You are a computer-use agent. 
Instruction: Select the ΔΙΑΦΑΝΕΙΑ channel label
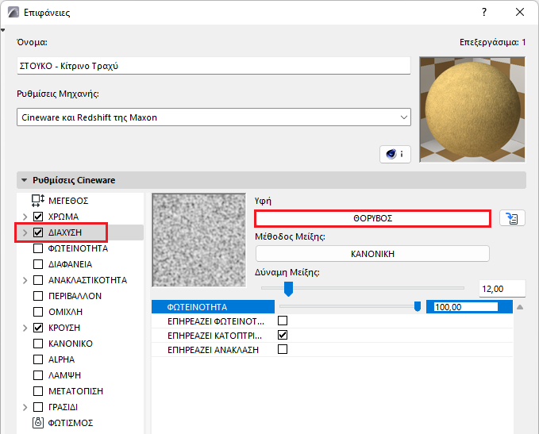[x=70, y=264]
